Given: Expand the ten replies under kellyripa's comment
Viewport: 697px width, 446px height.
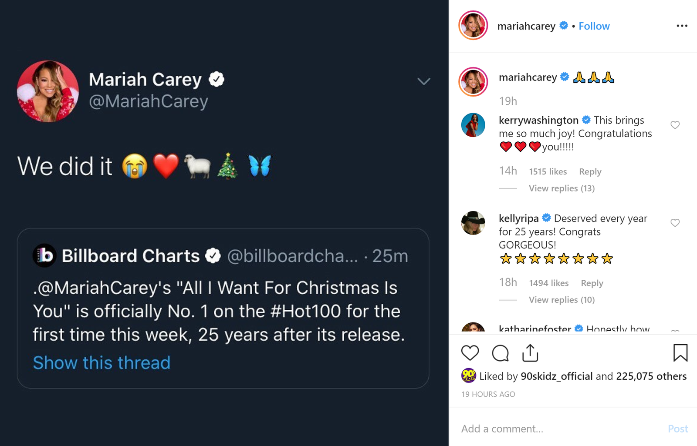Looking at the screenshot, I should (x=562, y=299).
